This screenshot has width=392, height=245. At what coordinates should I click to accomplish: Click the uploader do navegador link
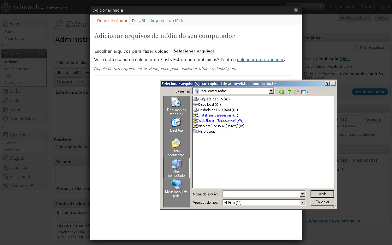click(x=260, y=59)
